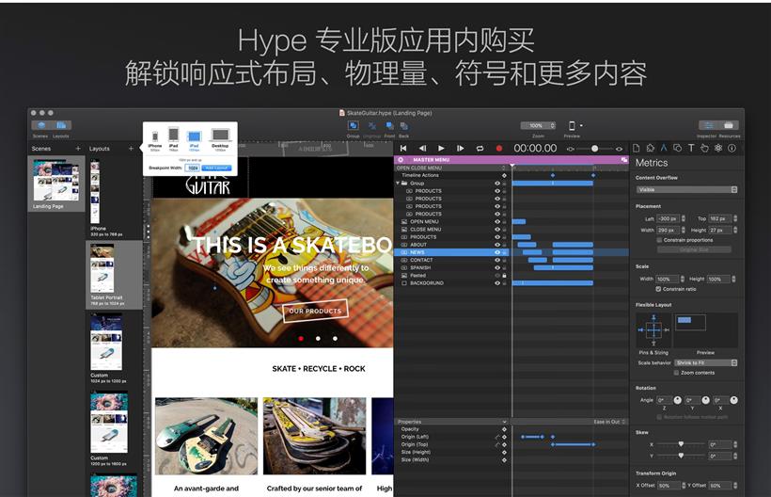Toggle the timeline loop icon
Screen dimensions: 771x497
[480, 148]
